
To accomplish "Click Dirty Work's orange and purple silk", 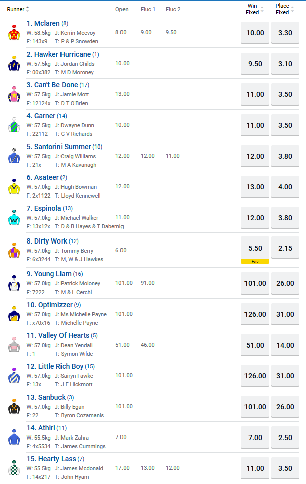I will click(x=14, y=250).
